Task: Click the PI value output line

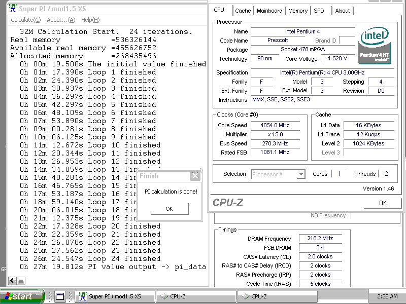Action: (x=113, y=267)
